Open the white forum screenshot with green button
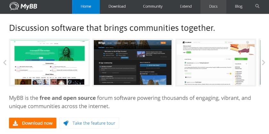269x134 pixels. (x=216, y=62)
